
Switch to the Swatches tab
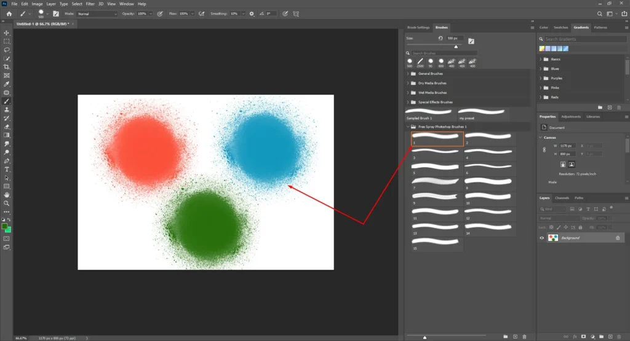560,28
